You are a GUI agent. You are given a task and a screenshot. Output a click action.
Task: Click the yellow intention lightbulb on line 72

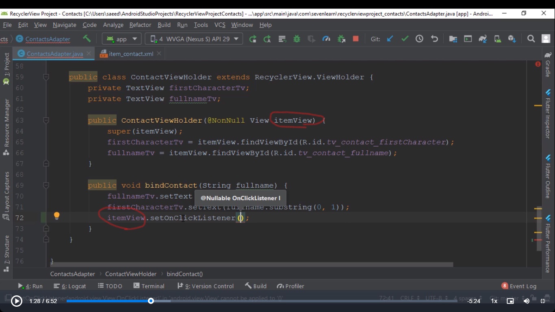point(57,216)
